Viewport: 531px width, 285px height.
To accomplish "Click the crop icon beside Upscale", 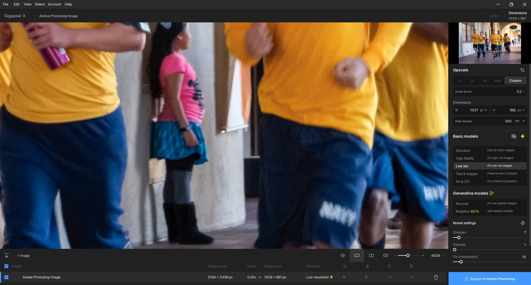I will [x=522, y=70].
